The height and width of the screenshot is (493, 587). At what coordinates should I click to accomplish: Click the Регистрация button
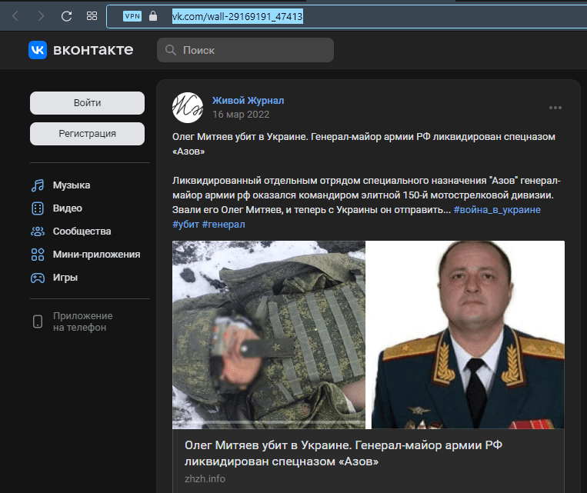pyautogui.click(x=87, y=134)
